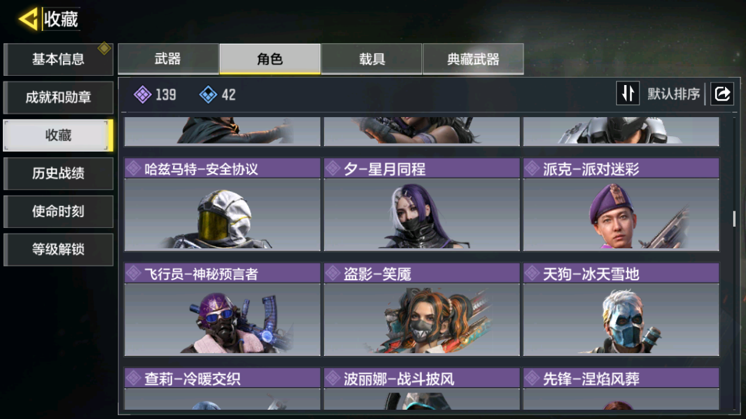Viewport: 746px width, 419px height.
Task: Select 等级解锁 in the sidebar
Action: click(x=58, y=250)
